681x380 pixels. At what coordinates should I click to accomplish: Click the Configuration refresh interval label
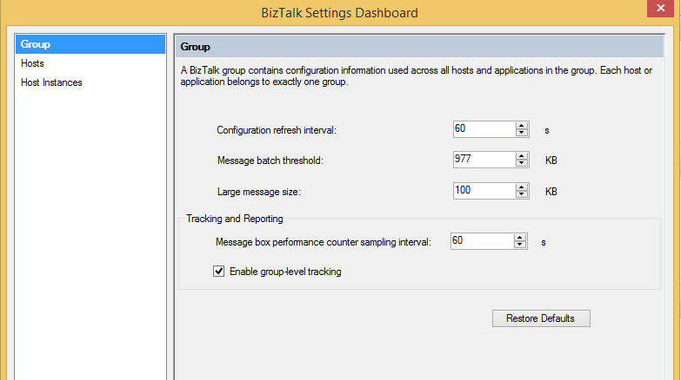pyautogui.click(x=277, y=130)
